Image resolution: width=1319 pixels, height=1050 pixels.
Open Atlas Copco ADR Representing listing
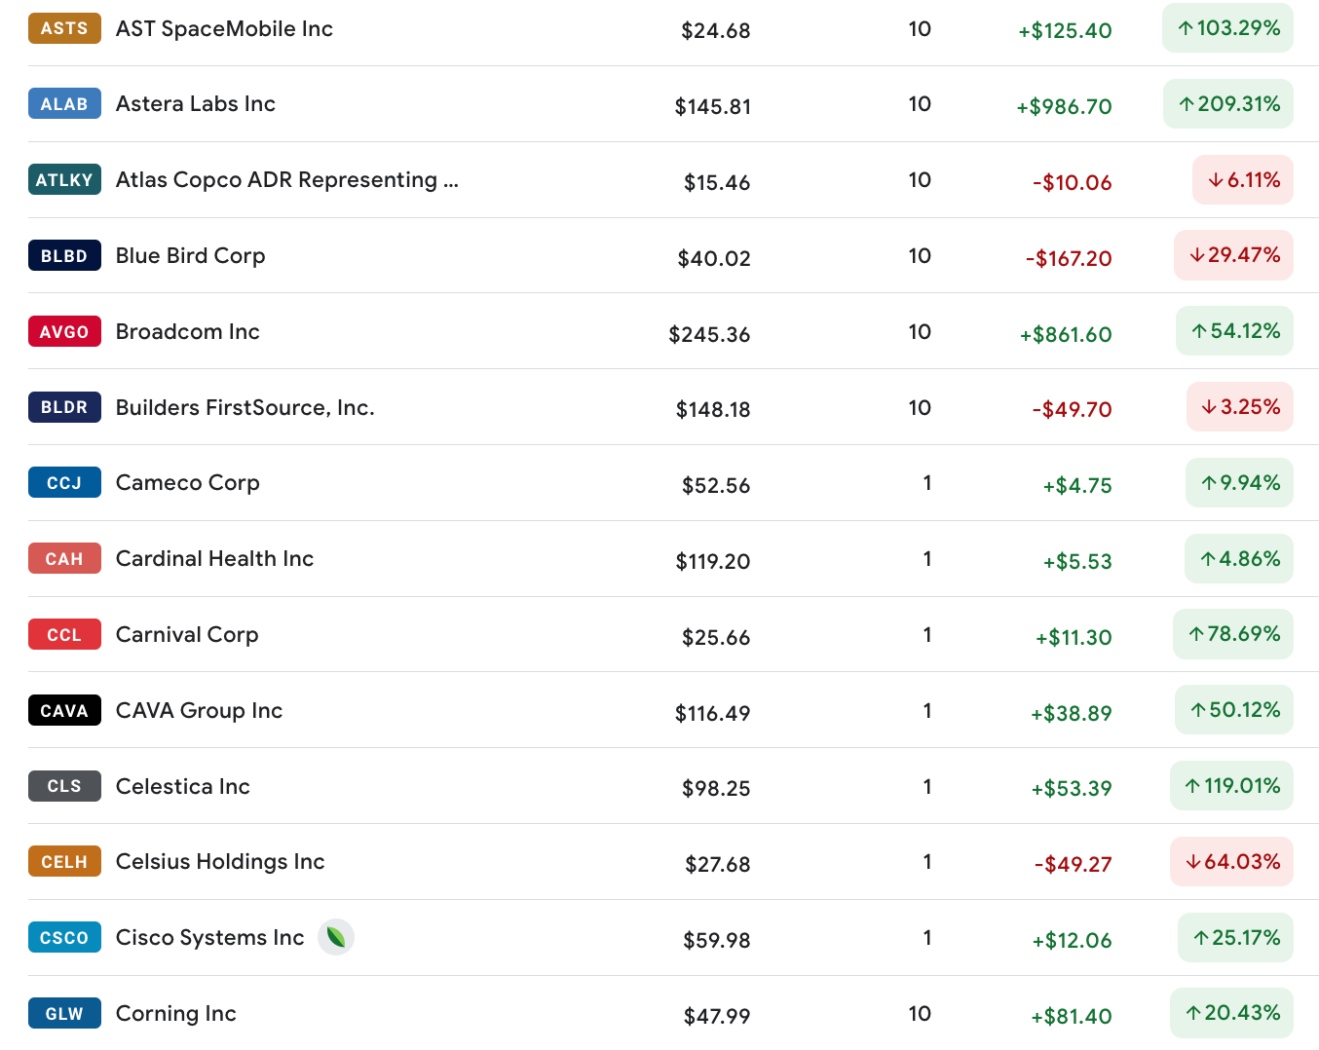(x=287, y=179)
